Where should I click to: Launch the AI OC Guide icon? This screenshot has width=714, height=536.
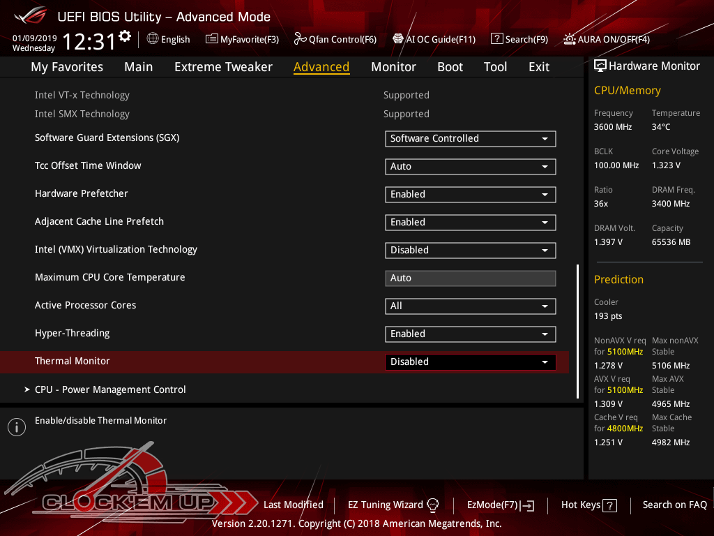(x=398, y=39)
